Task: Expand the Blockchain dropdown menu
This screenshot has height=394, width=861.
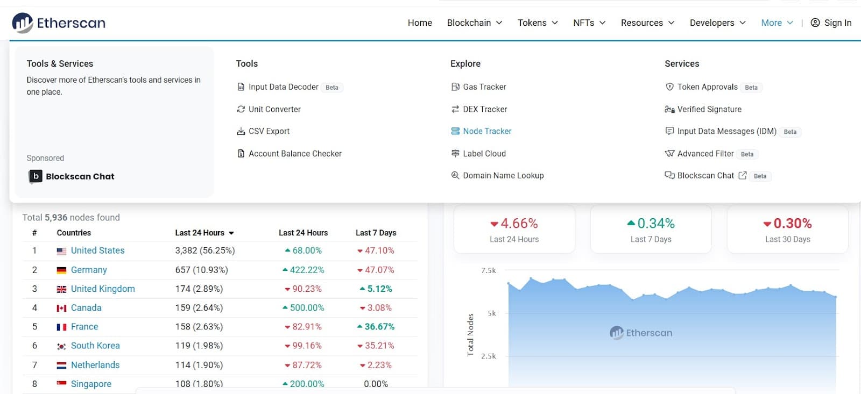Action: [x=474, y=23]
